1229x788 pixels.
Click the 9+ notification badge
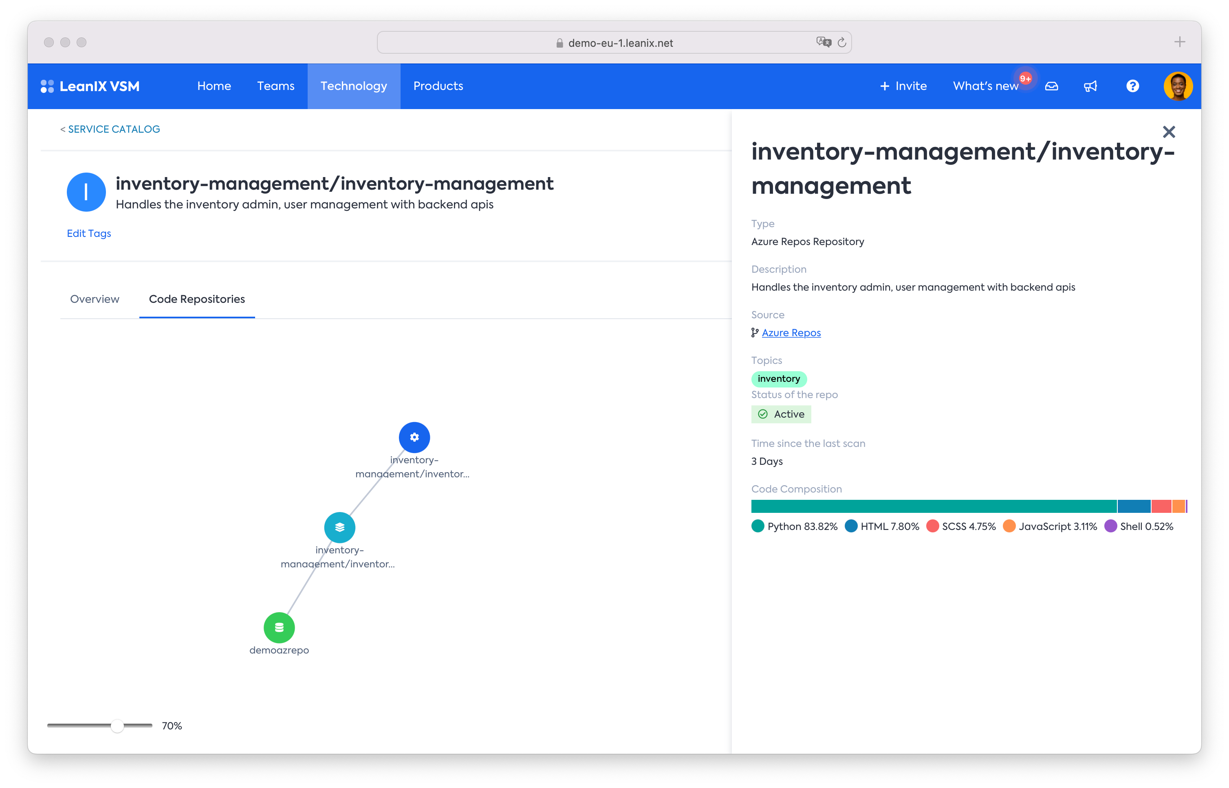point(1025,78)
